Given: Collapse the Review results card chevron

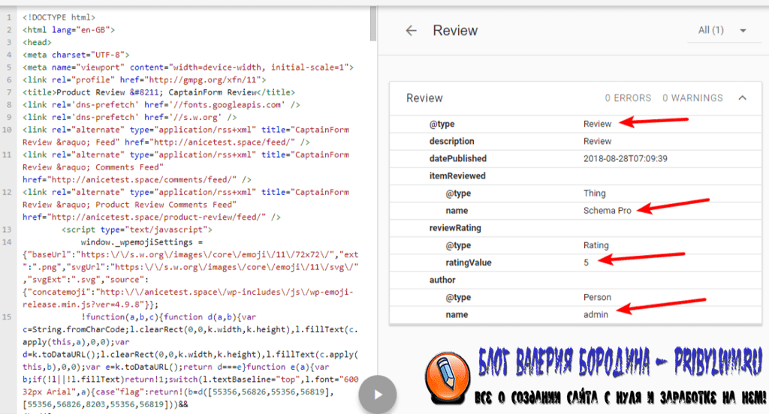Looking at the screenshot, I should point(743,98).
